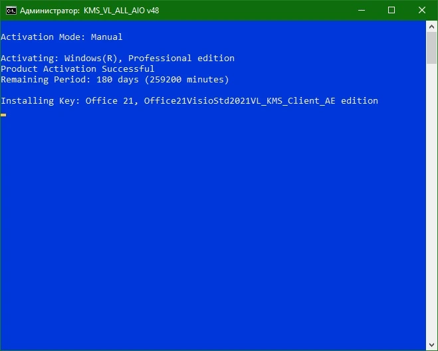The height and width of the screenshot is (351, 438).
Task: Click the KMS_VL_ALL_AIO v48 title text
Action: (121, 11)
